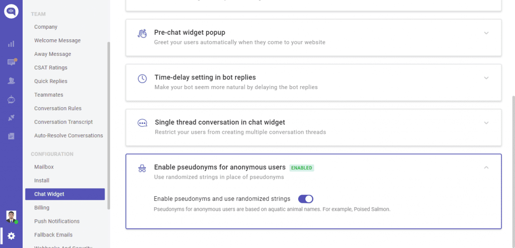Open the integrations plug icon
The image size is (515, 248).
tap(11, 118)
